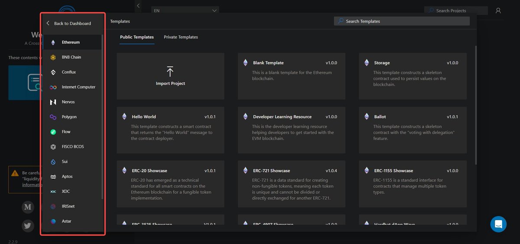
Task: Click the Ethereum icon on Storage card
Action: tap(367, 63)
